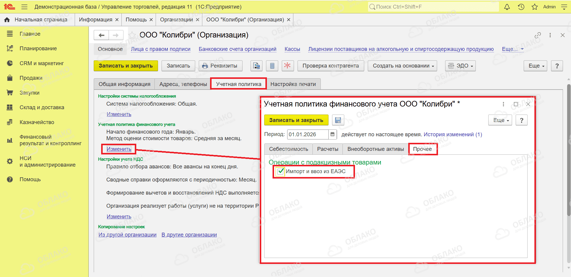The width and height of the screenshot is (571, 277).
Task: Open Финансовый результат и контроллинг section
Action: point(44,140)
